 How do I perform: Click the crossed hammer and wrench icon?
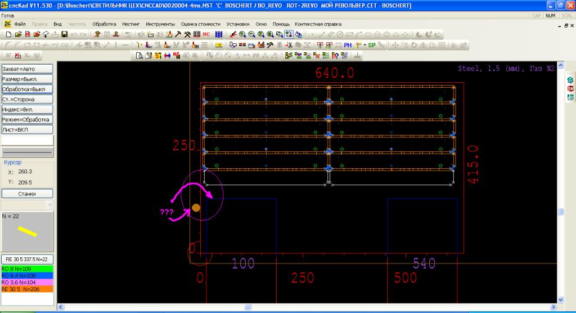coord(187,34)
